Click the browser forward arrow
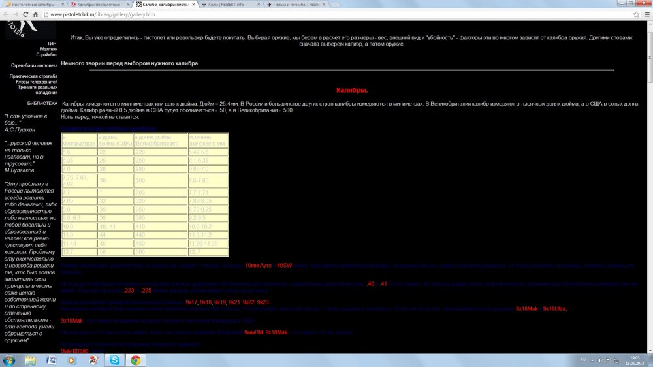Screen dimensions: 653x367 click(16, 14)
